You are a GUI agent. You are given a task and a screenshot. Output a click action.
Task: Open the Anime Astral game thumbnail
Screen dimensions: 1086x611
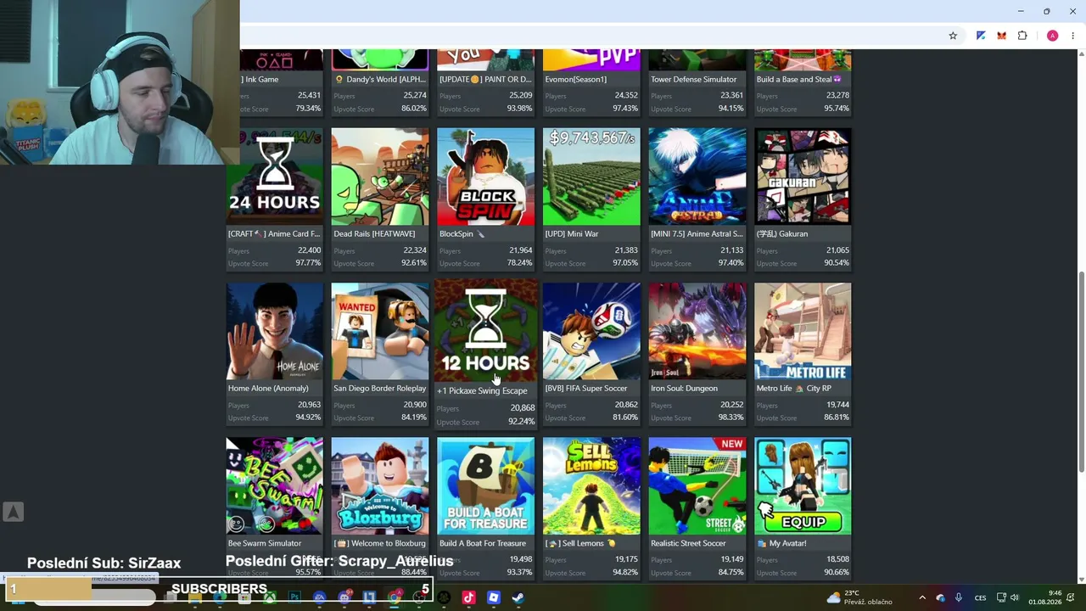pos(697,177)
